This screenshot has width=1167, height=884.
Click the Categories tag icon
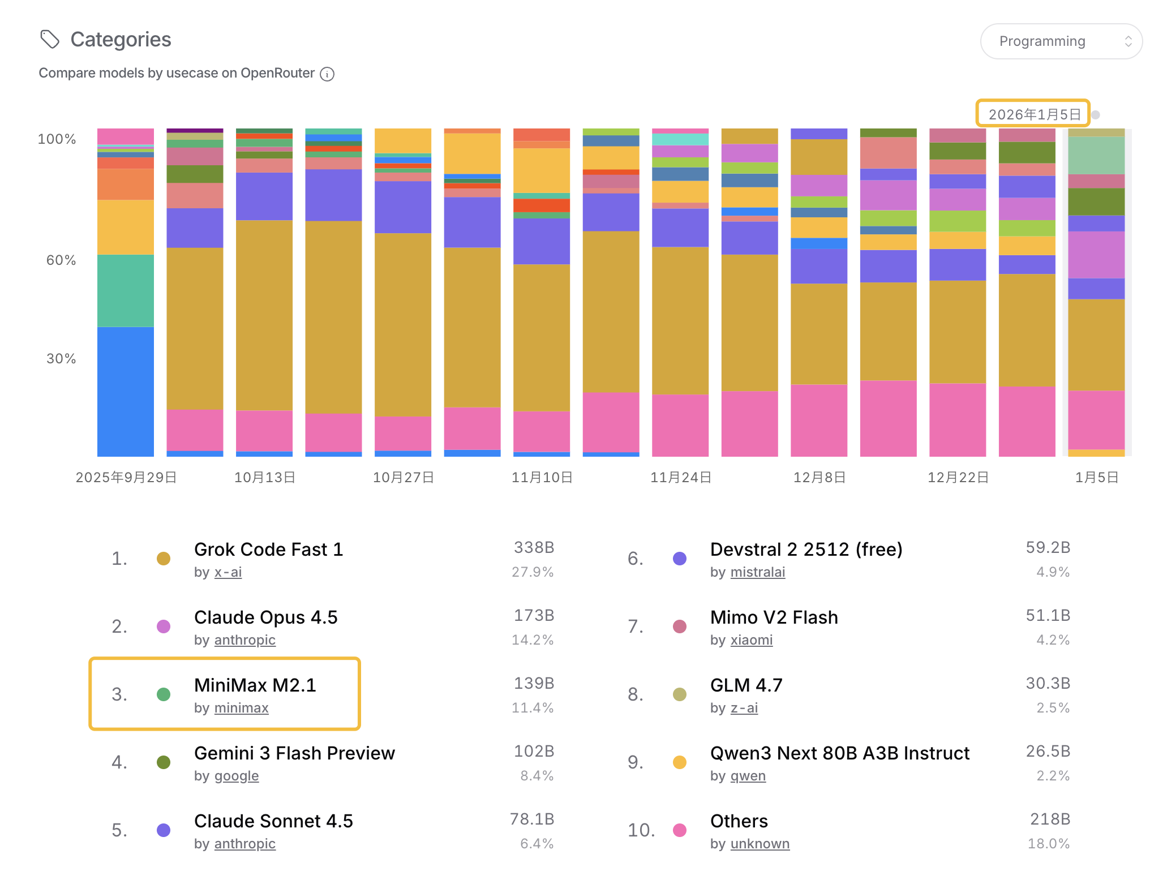(50, 40)
